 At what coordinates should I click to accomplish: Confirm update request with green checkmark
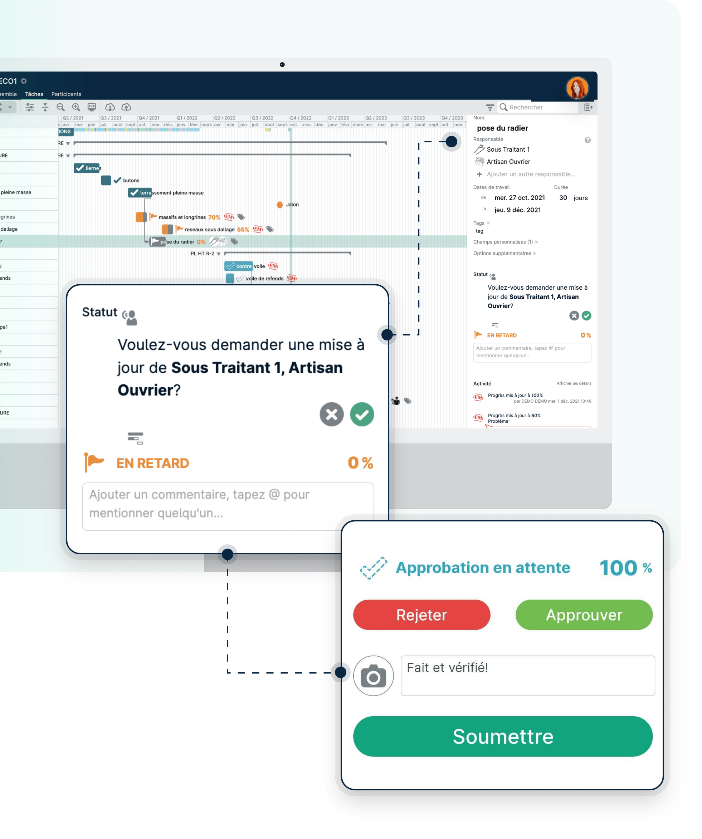tap(362, 415)
